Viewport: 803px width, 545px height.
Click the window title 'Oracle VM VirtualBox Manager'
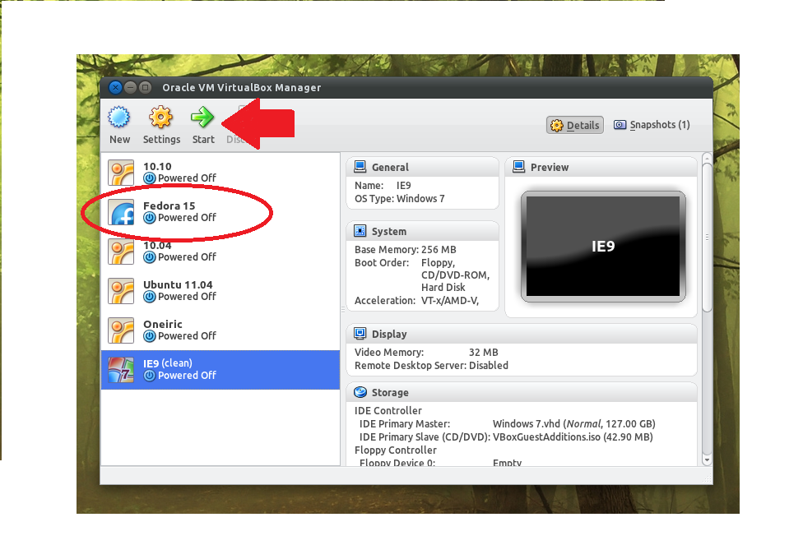click(x=242, y=87)
